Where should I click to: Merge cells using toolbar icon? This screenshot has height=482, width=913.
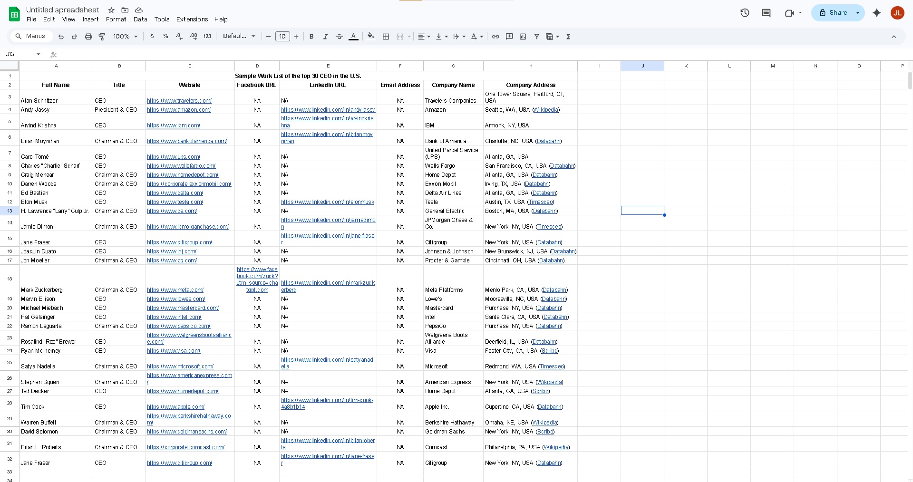400,37
